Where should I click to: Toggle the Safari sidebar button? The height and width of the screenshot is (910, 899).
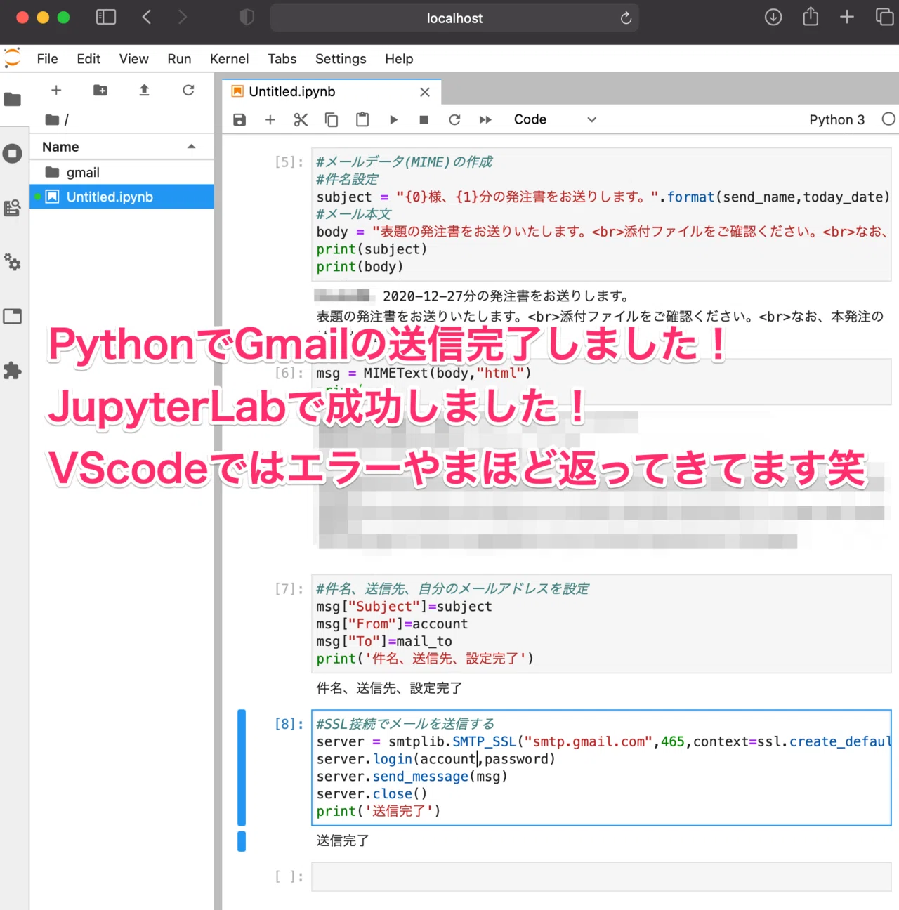coord(106,18)
